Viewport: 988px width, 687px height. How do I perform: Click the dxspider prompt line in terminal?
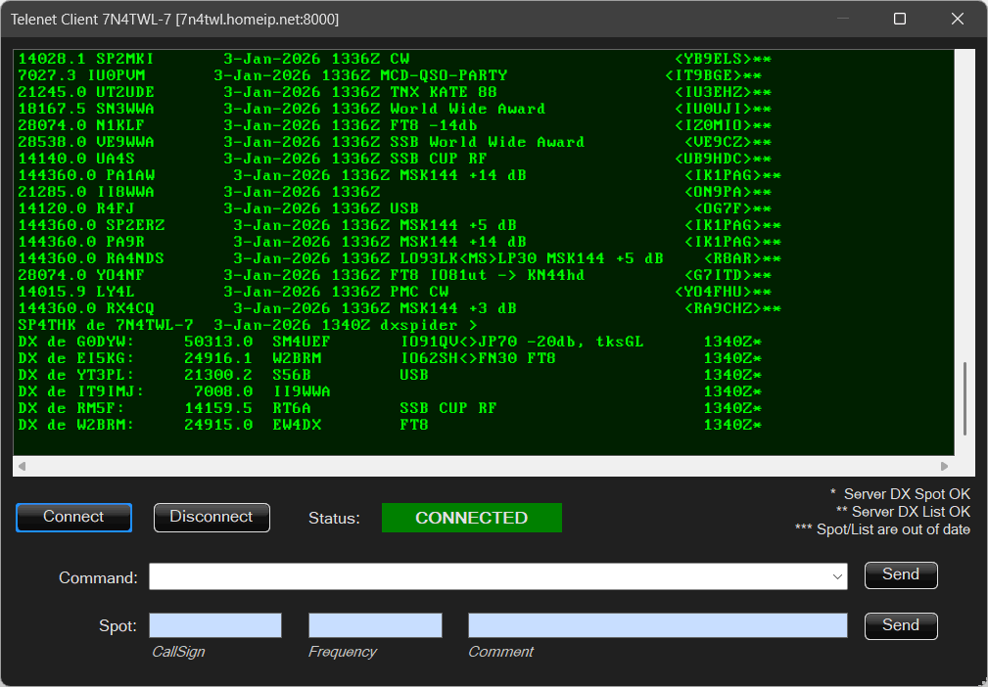(x=247, y=325)
